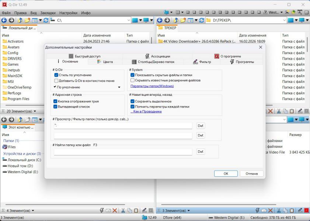Click the refresh icon beside the C:\ address bar

click(x=46, y=20)
